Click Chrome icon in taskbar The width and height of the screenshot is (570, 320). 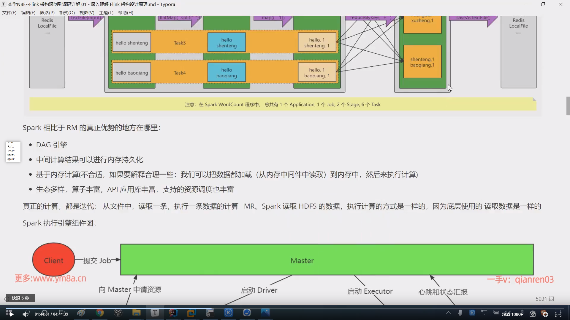click(x=100, y=313)
